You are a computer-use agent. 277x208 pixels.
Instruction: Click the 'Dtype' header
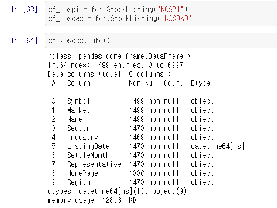[200, 83]
